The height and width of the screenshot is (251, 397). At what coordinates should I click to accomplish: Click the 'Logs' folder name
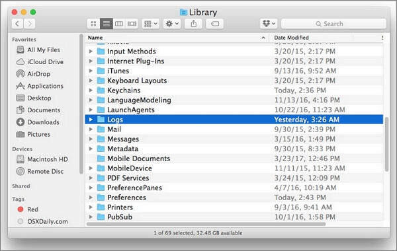115,120
